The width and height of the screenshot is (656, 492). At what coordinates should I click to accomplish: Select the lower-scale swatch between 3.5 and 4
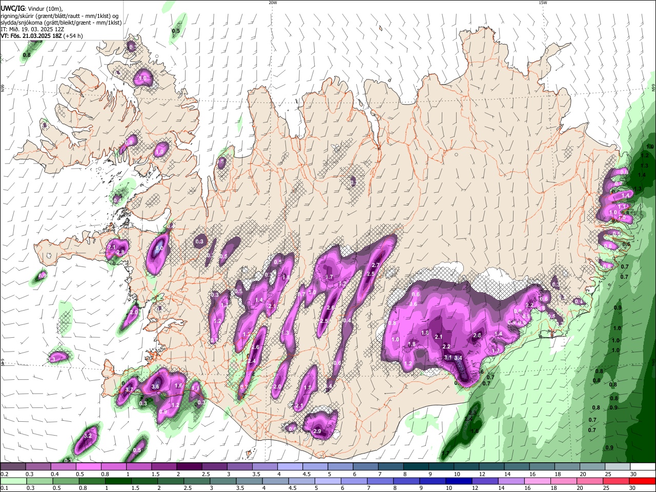coord(249,481)
